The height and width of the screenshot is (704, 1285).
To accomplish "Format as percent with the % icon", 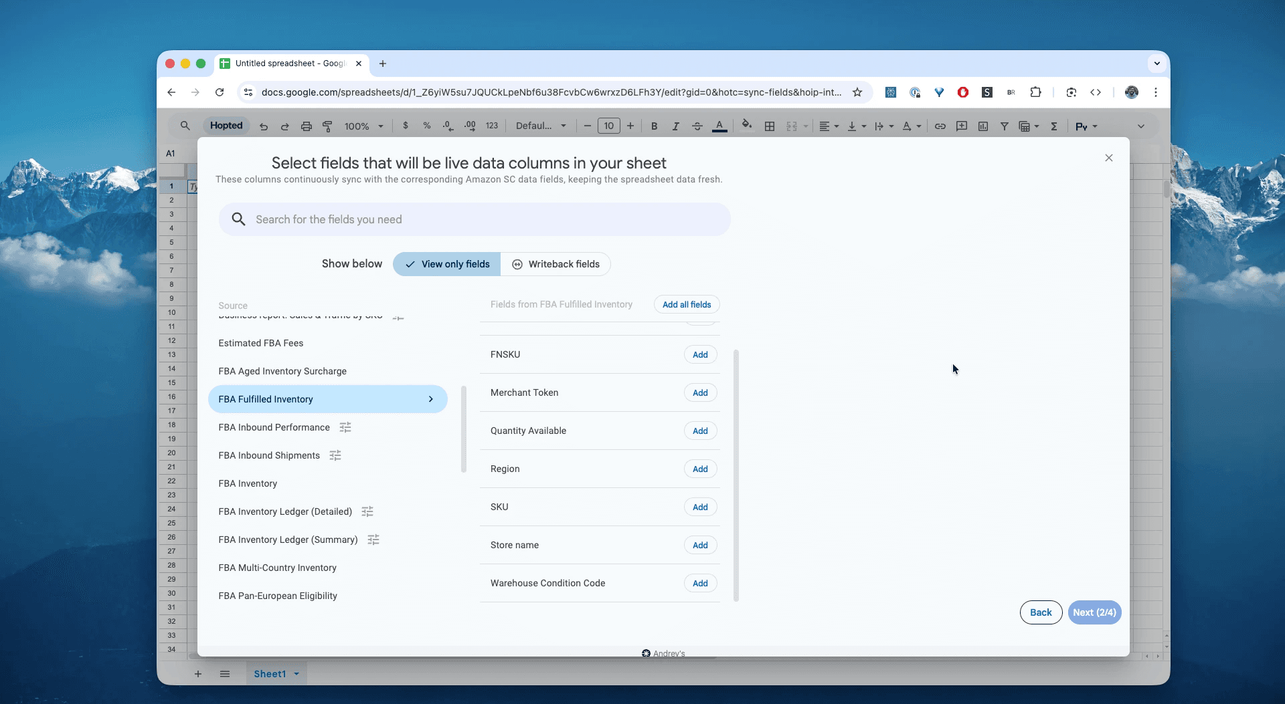I will pyautogui.click(x=427, y=126).
